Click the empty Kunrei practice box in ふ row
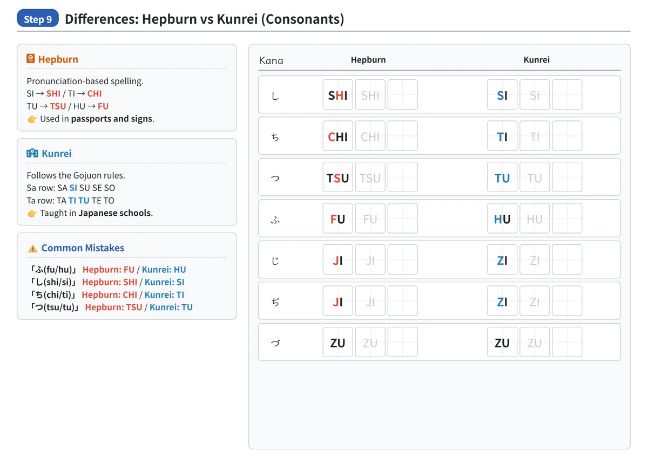The width and height of the screenshot is (648, 458). [x=567, y=218]
